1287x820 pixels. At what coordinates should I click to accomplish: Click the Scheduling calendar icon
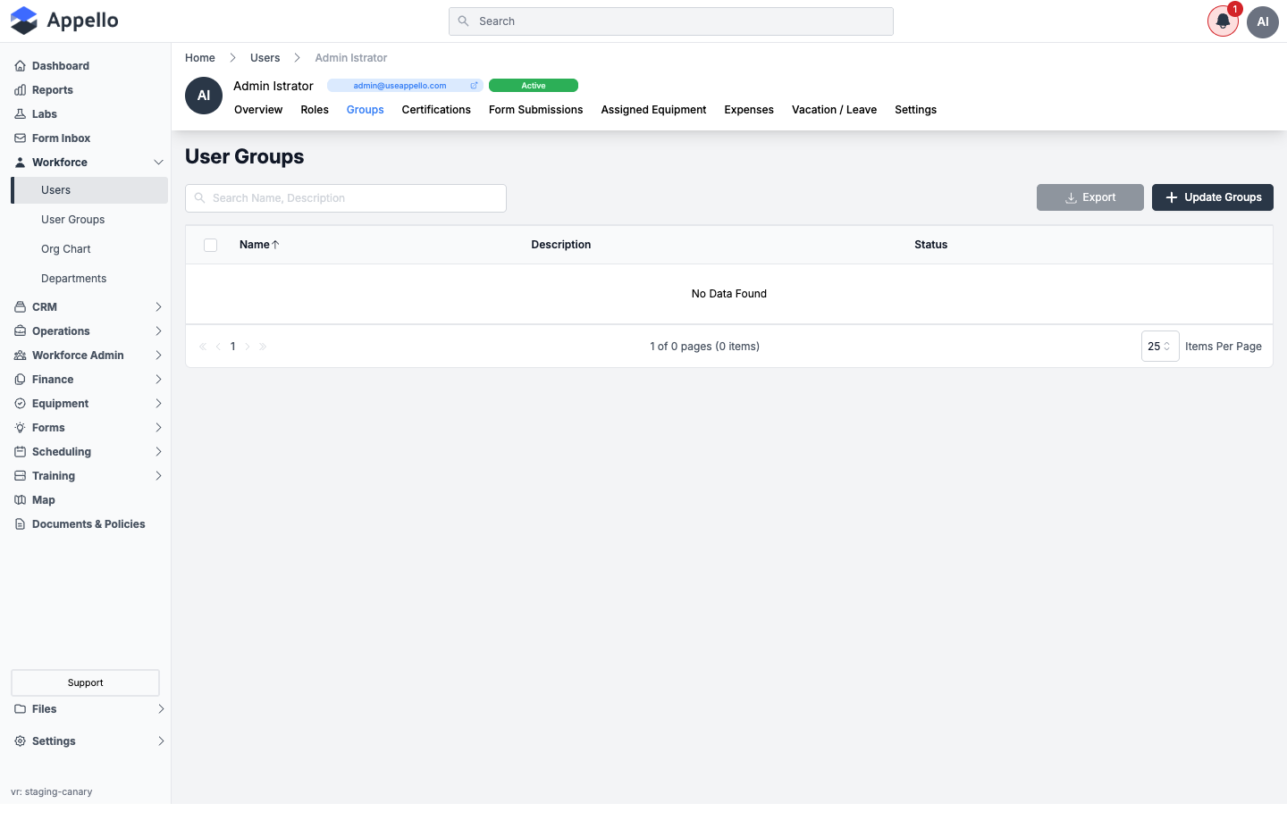point(20,452)
